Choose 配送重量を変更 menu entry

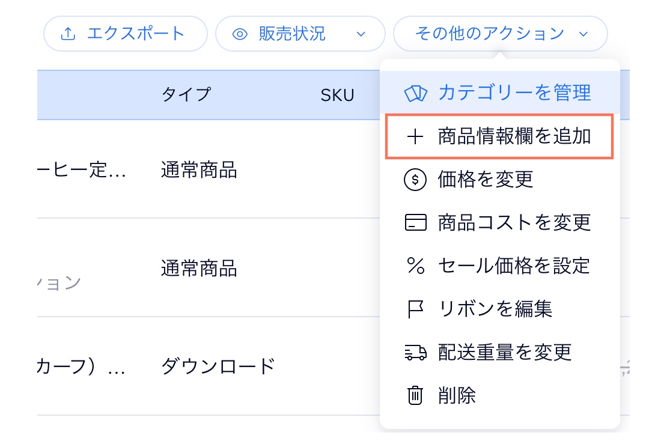tap(505, 352)
